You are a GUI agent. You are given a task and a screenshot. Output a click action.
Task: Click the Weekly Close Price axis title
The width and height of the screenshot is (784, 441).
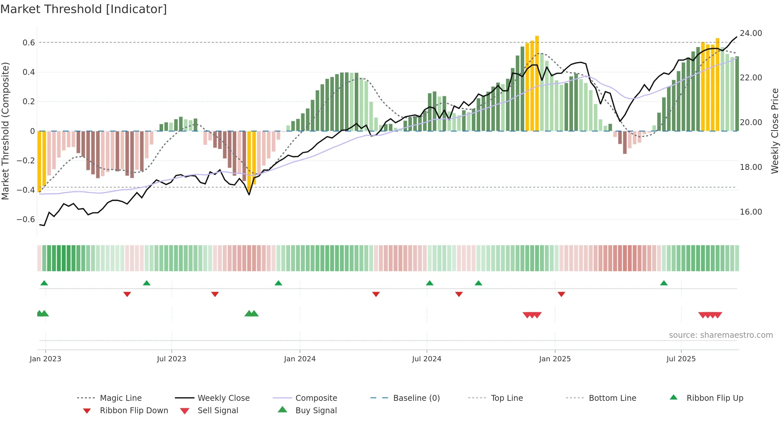[x=775, y=131]
